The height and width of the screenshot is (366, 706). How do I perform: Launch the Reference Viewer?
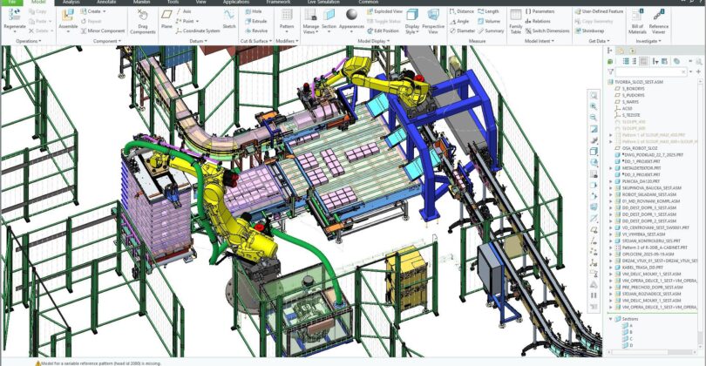pos(659,19)
